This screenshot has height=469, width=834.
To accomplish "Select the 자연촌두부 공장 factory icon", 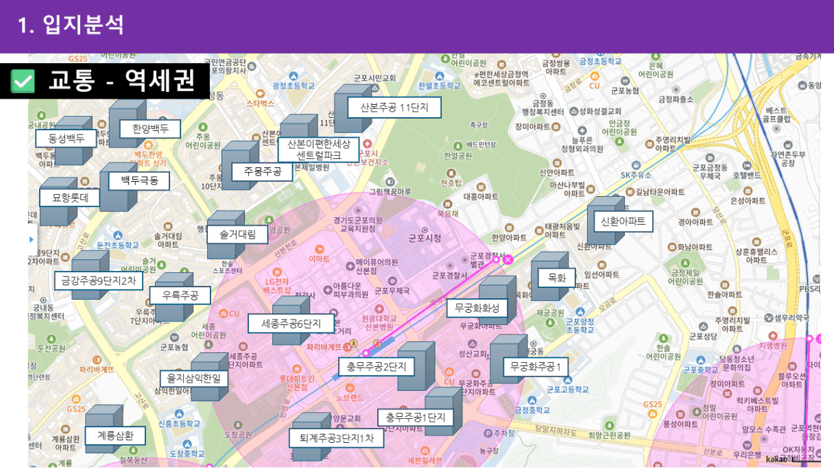I will coord(787,144).
